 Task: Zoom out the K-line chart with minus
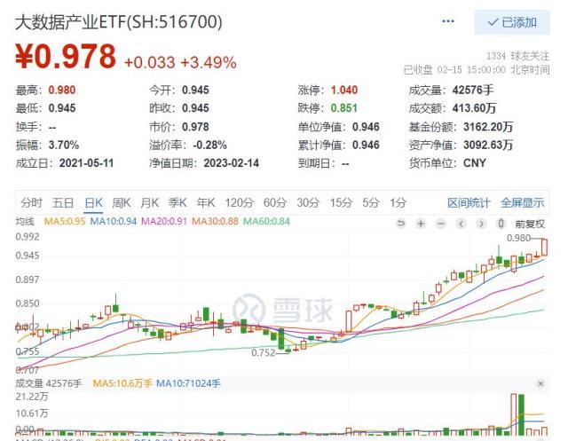[x=440, y=224]
